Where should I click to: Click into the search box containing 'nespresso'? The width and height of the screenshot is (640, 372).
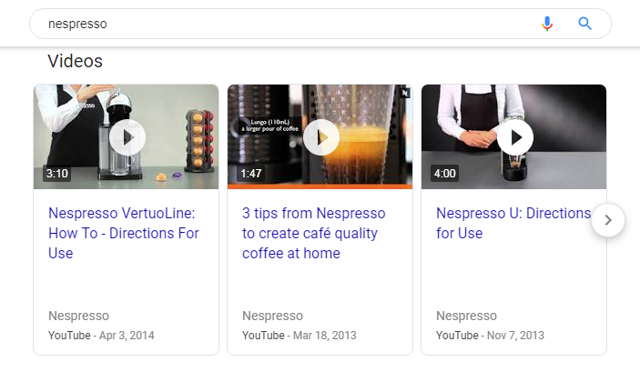pos(273,24)
